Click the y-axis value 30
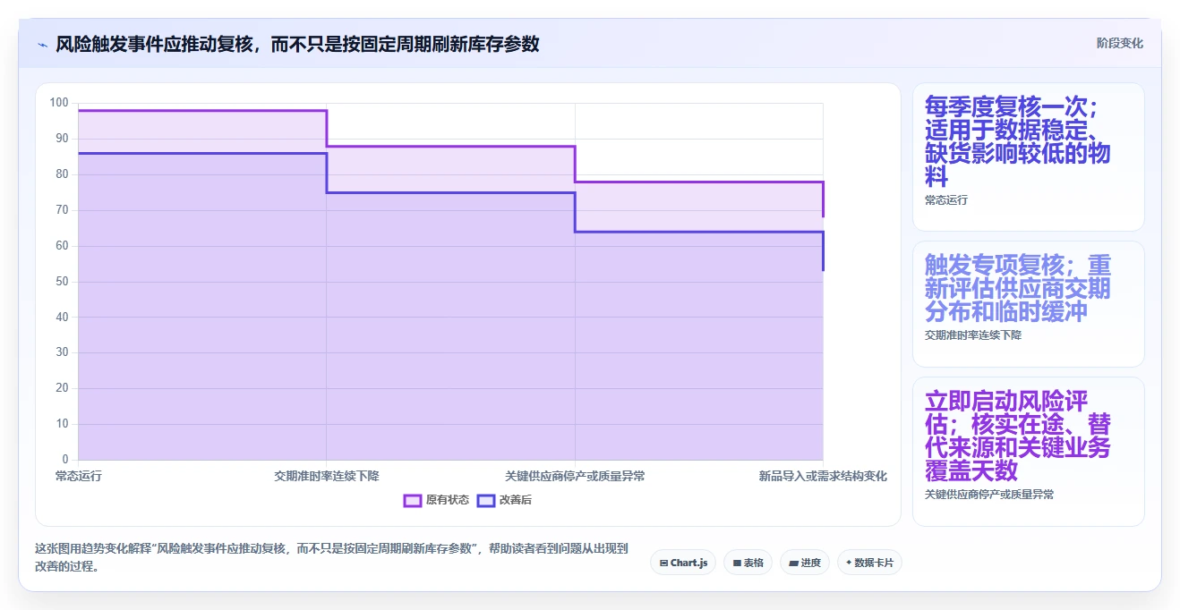Image resolution: width=1180 pixels, height=610 pixels. (x=62, y=352)
